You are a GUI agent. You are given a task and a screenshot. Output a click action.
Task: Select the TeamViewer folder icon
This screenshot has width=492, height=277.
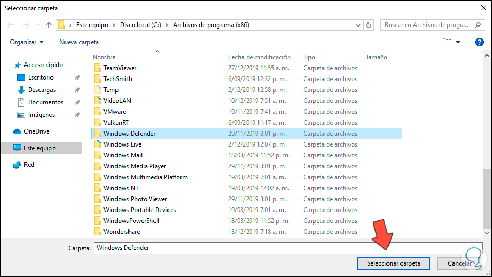click(98, 68)
